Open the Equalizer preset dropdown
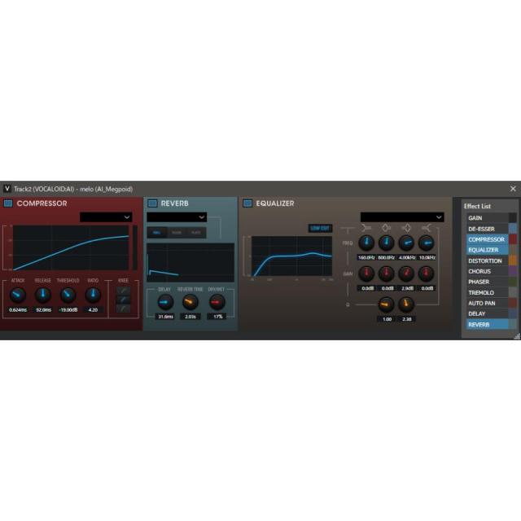The width and height of the screenshot is (521, 521). tap(402, 217)
